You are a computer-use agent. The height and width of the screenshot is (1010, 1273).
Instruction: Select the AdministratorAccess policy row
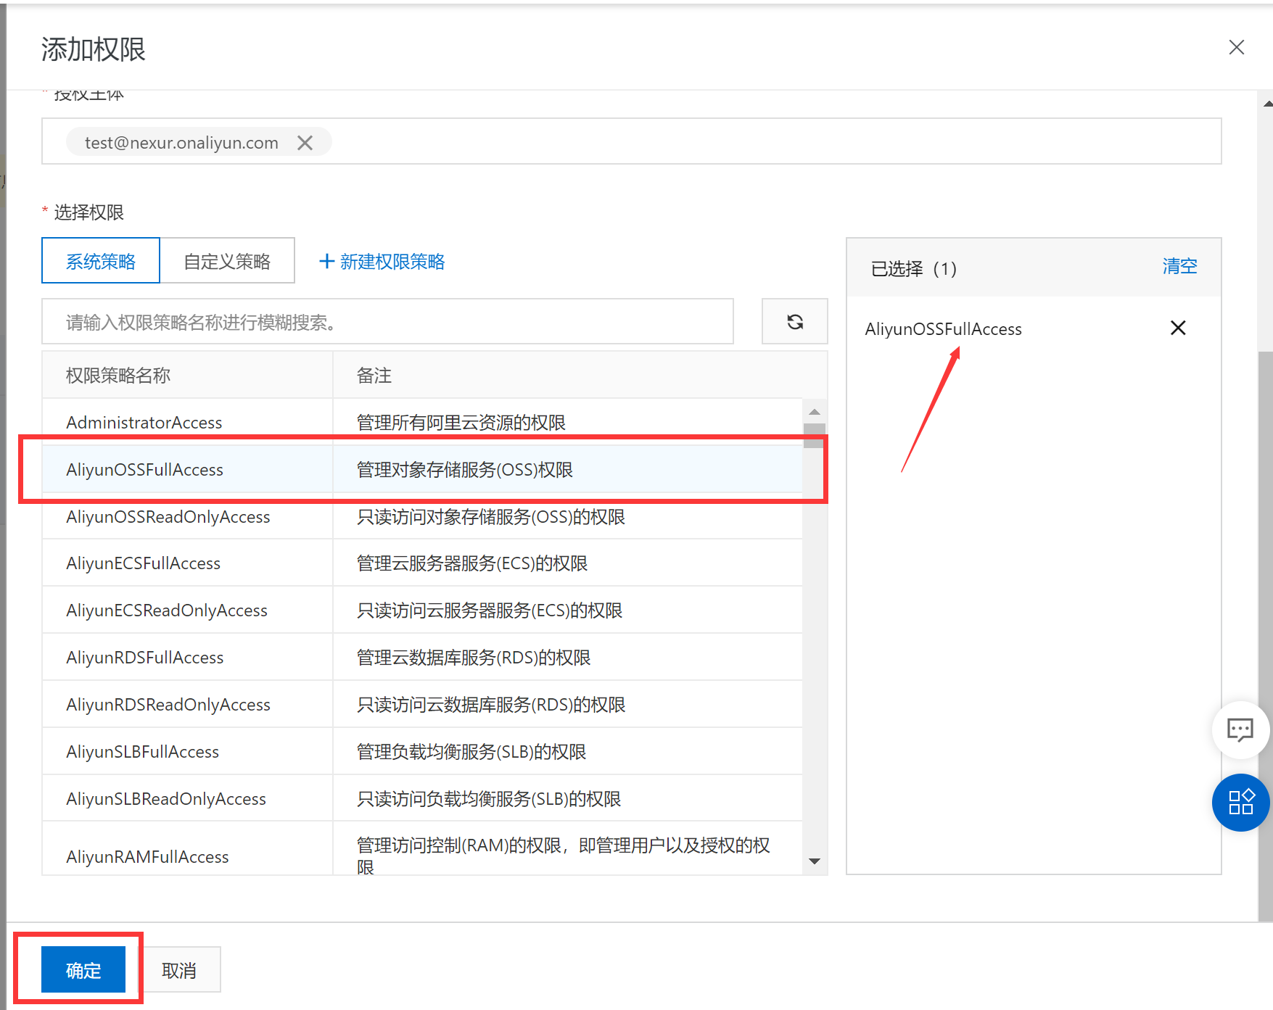[x=144, y=422]
